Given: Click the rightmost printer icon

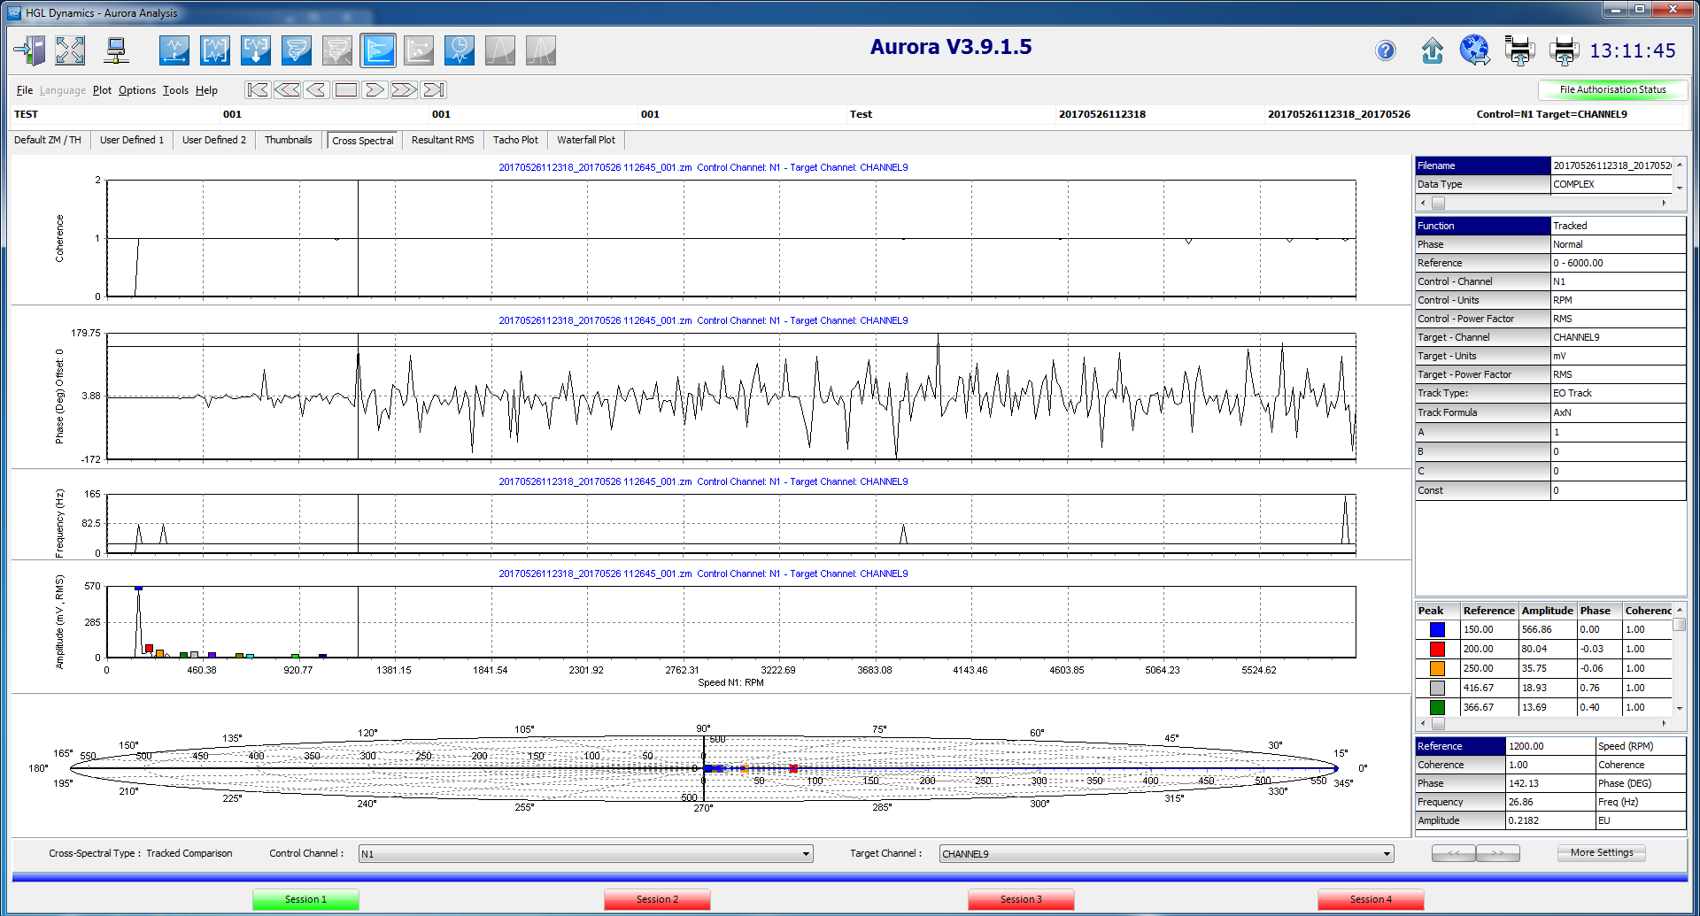Looking at the screenshot, I should tap(1564, 50).
